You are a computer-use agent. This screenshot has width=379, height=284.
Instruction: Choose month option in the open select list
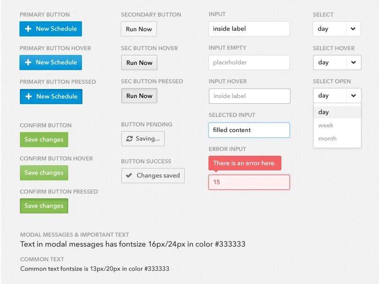pos(337,139)
